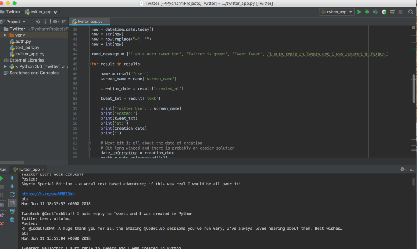Select auth.py in the Project tree

point(19,41)
